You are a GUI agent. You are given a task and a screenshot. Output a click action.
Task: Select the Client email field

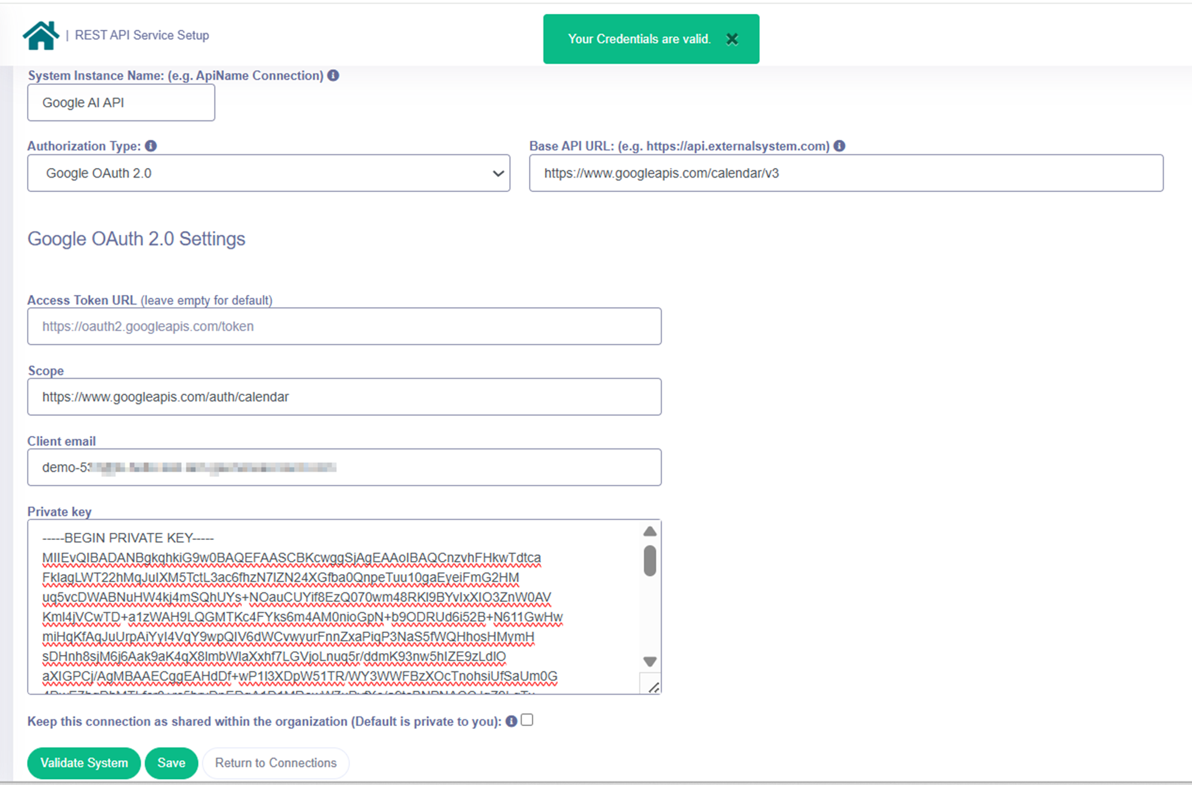344,467
